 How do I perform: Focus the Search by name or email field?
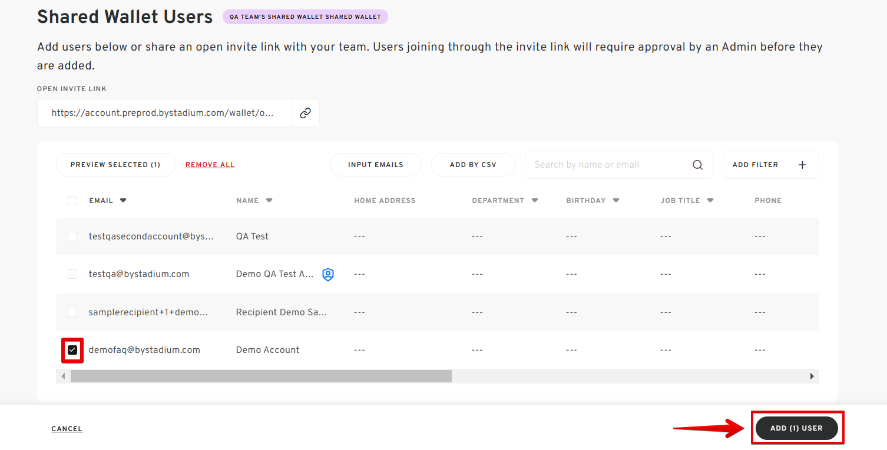[619, 165]
